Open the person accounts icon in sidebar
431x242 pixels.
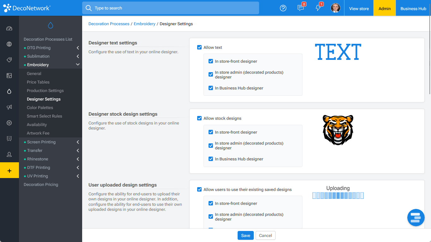pos(9,154)
